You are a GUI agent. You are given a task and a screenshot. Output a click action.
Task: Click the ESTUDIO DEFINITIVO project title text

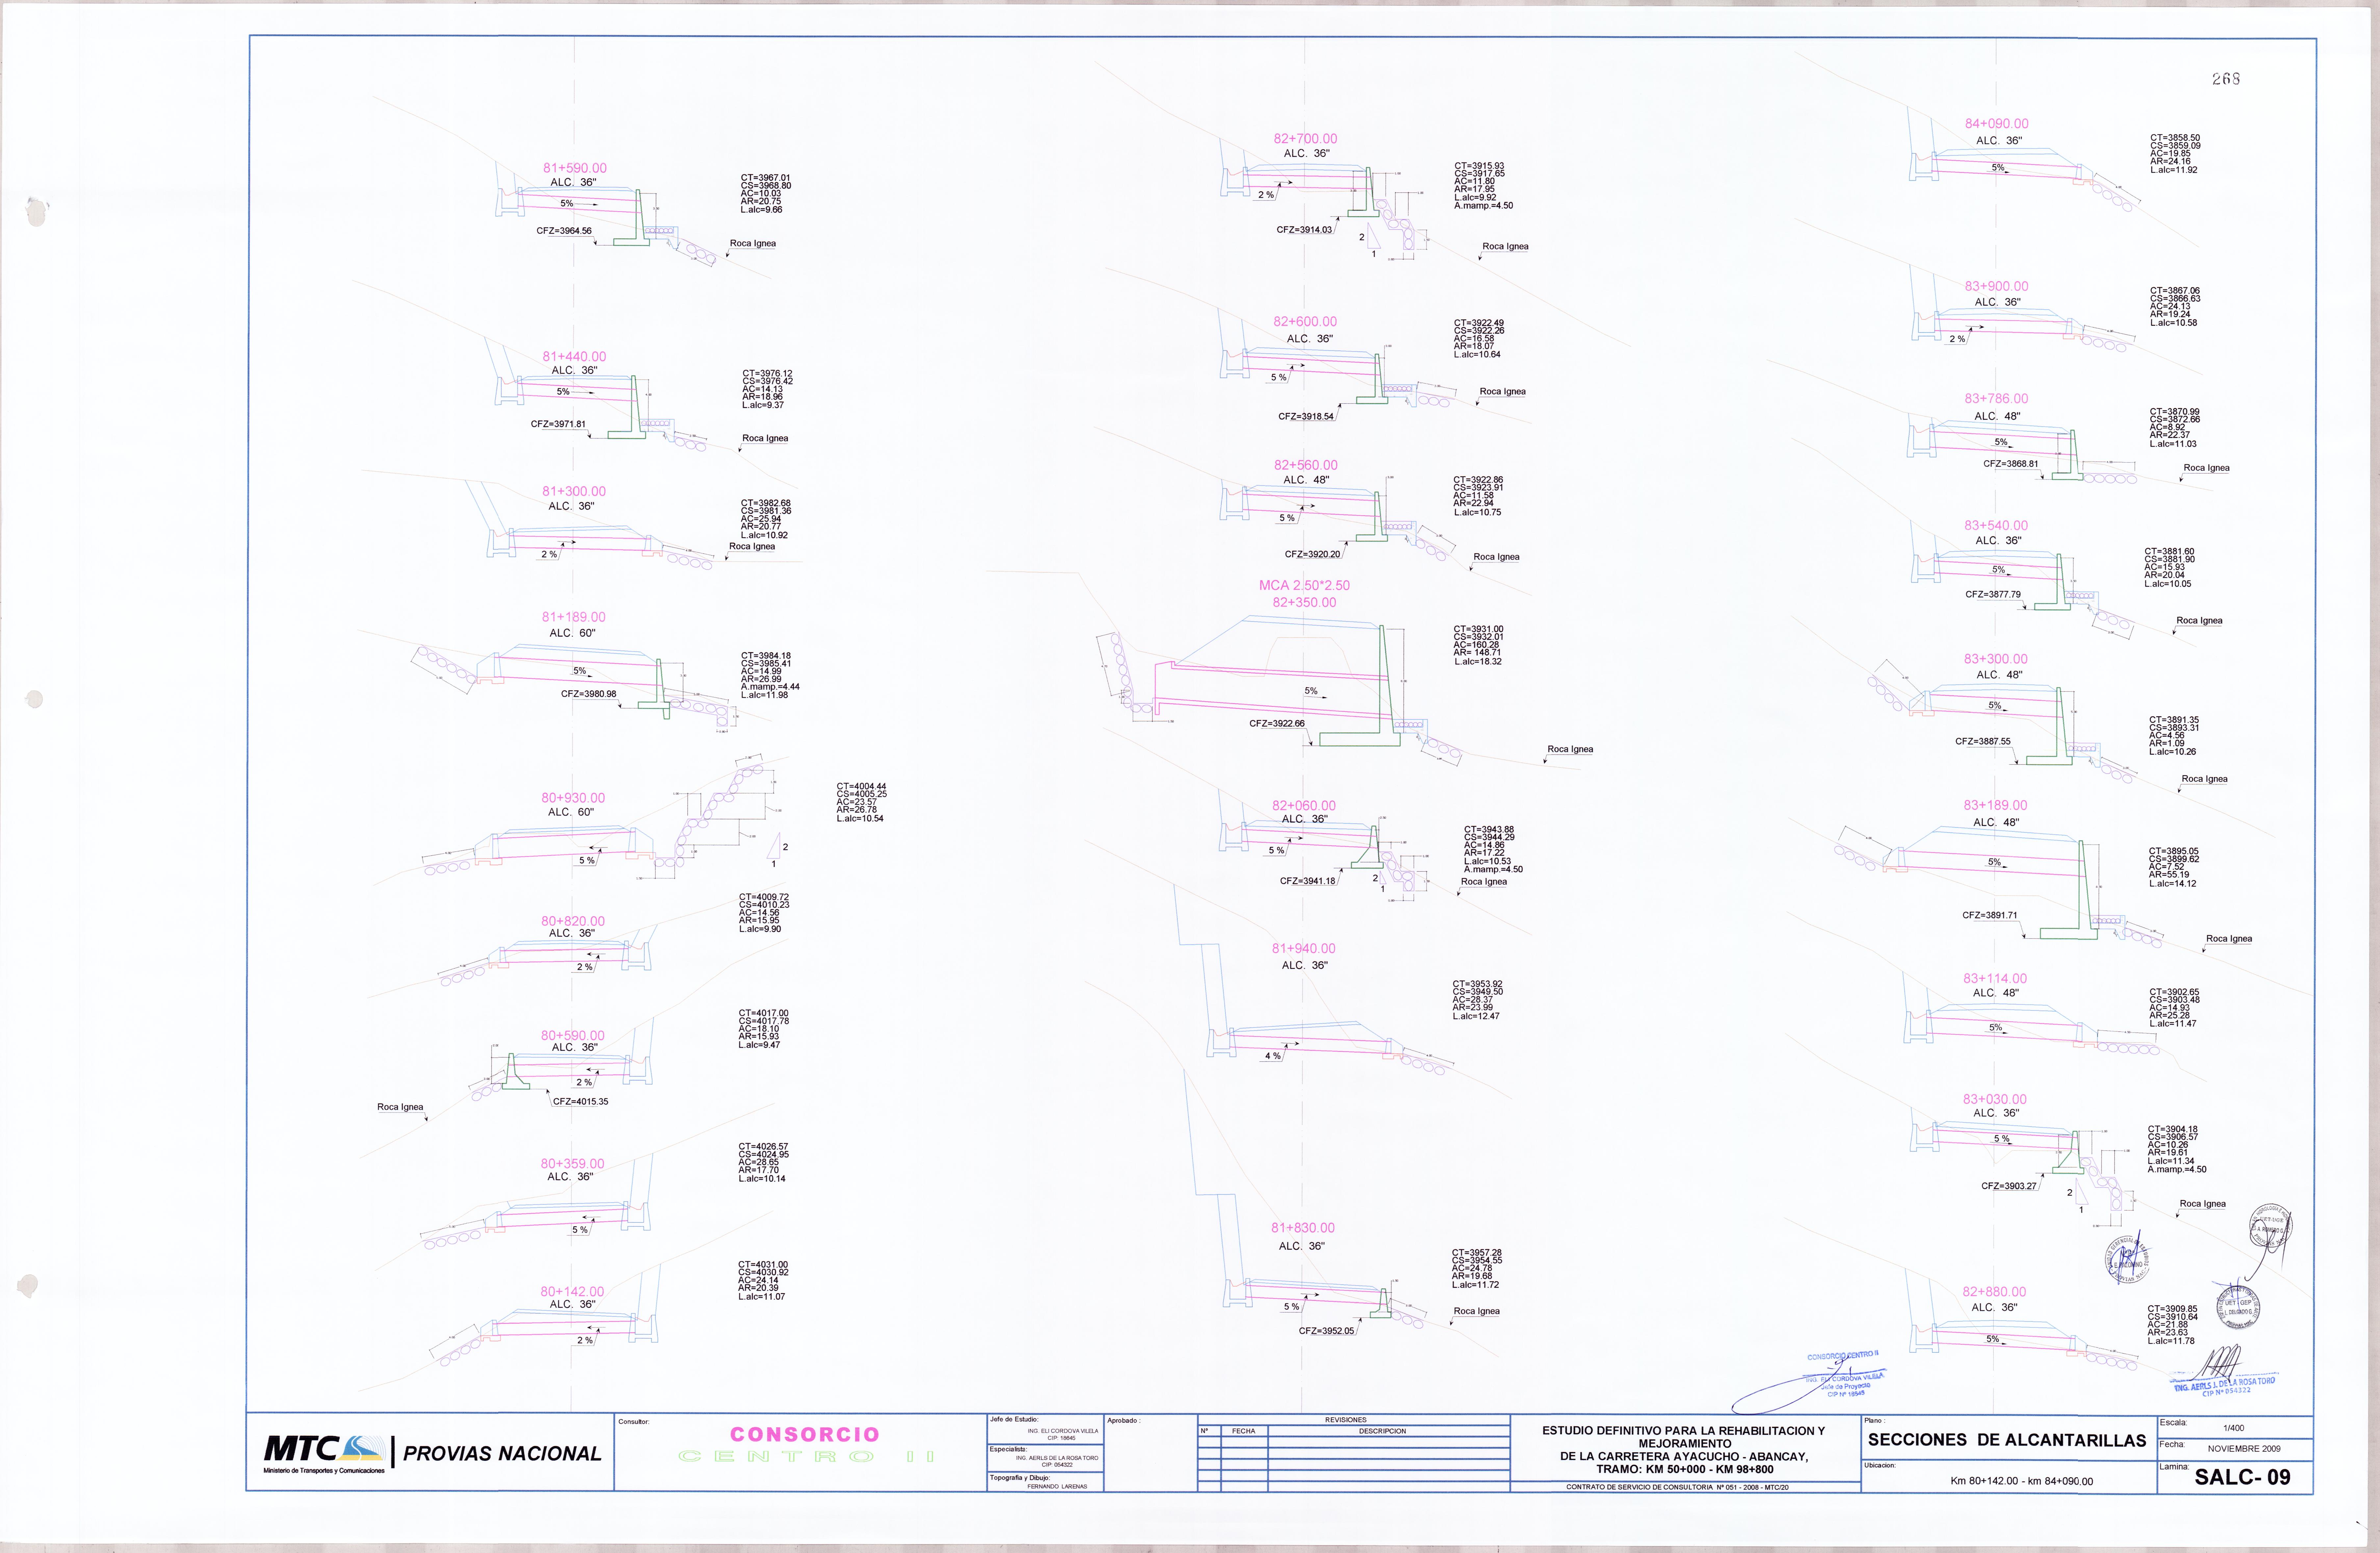(x=1684, y=1450)
